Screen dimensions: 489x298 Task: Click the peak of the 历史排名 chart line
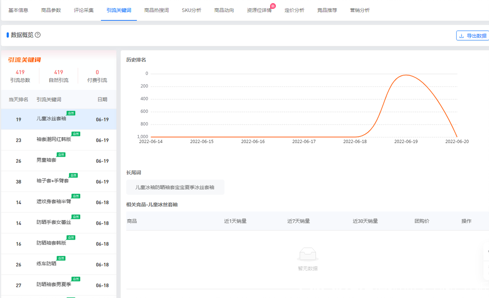(x=406, y=75)
